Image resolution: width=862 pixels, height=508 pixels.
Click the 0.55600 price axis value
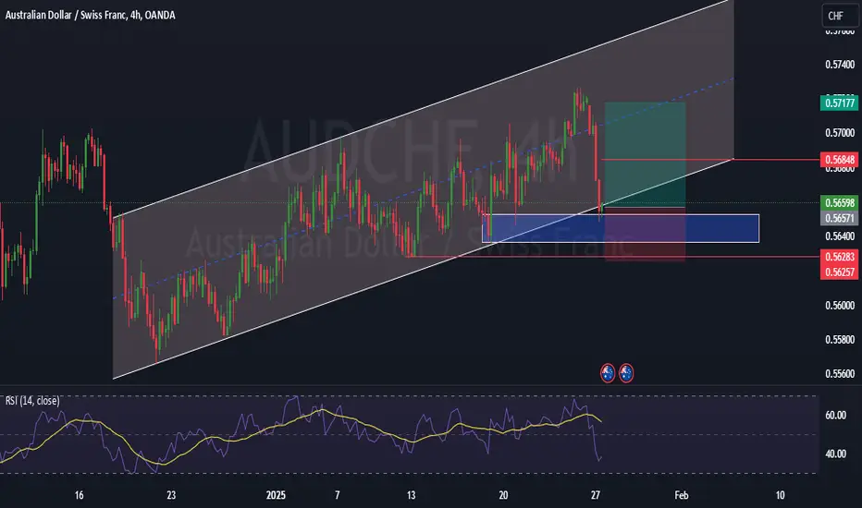click(840, 374)
